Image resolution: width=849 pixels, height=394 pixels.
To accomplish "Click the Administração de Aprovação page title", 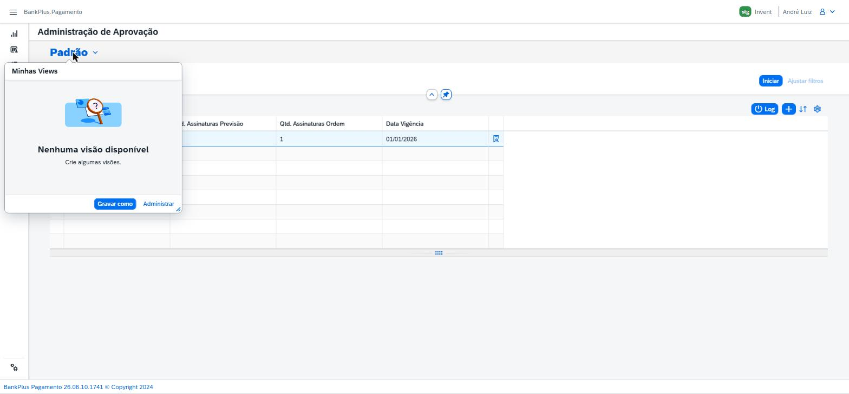I will (98, 32).
